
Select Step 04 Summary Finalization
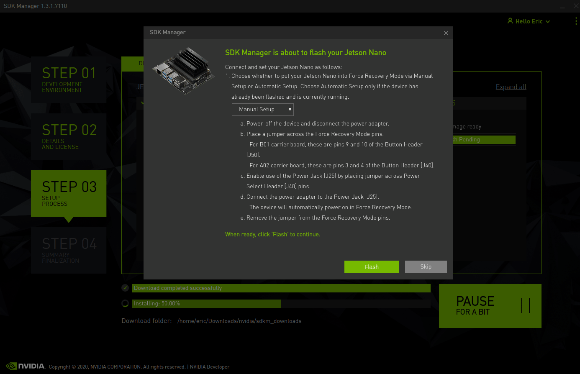[69, 250]
